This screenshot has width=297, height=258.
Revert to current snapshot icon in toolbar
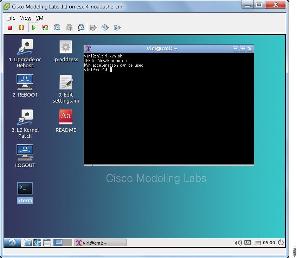[69, 28]
